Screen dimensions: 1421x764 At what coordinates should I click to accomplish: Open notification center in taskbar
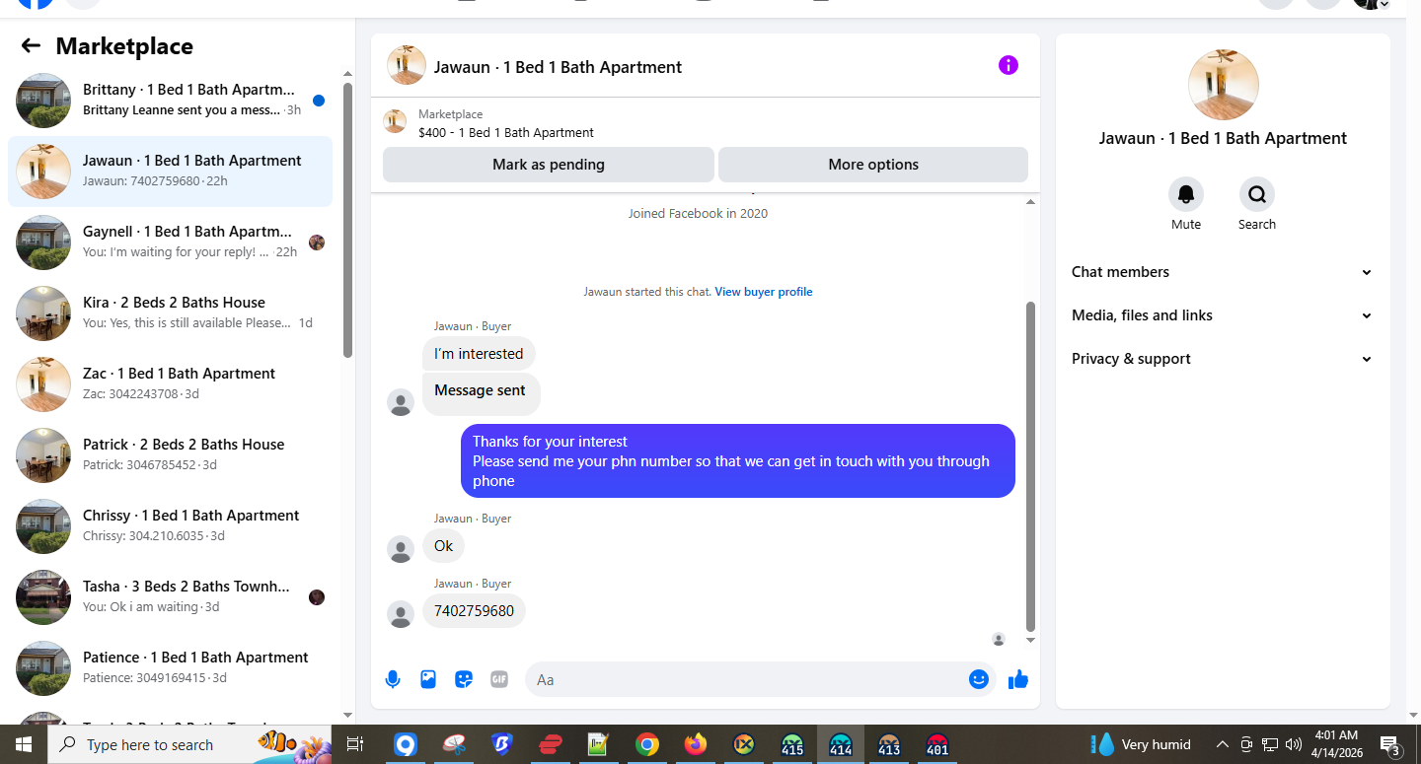click(1391, 744)
